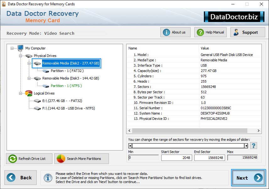
Task: Click the details table horizontal scrollbar thumb
Action: [190, 131]
